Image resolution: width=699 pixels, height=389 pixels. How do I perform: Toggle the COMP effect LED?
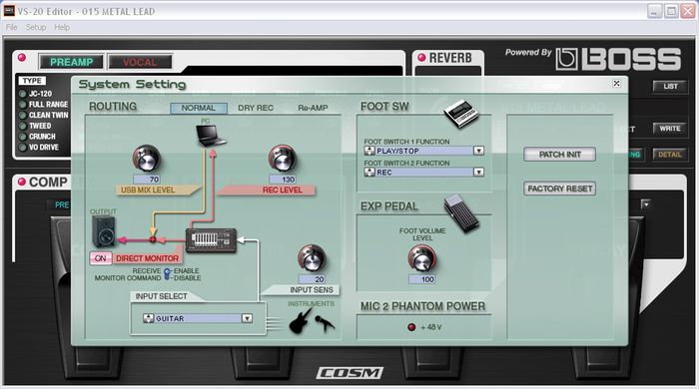click(21, 182)
